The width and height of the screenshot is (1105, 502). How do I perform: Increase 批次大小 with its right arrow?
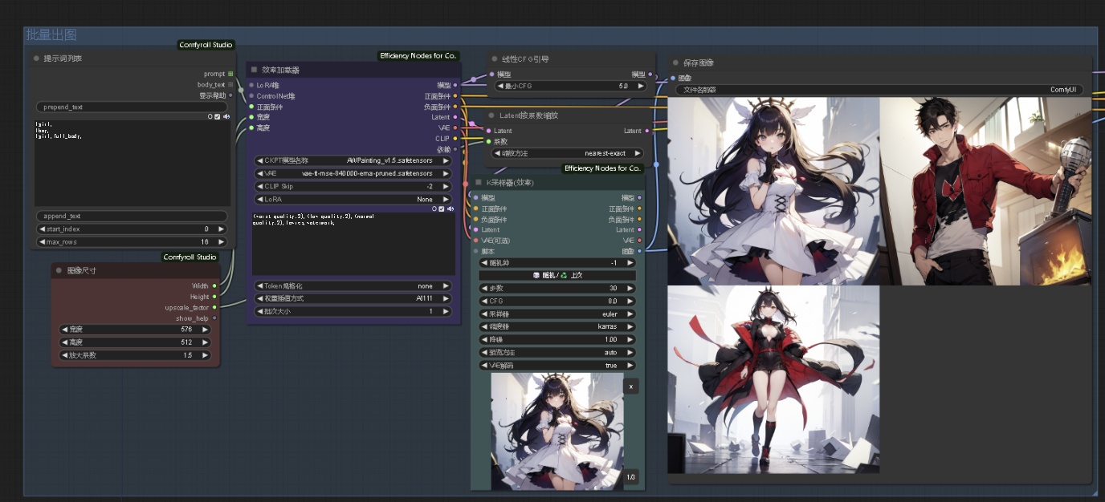[x=446, y=311]
